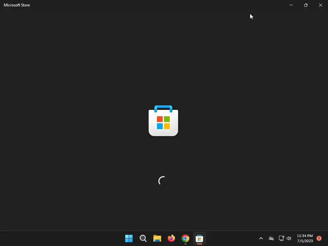The image size is (328, 246).
Task: Open taskbar Search
Action: coord(143,238)
